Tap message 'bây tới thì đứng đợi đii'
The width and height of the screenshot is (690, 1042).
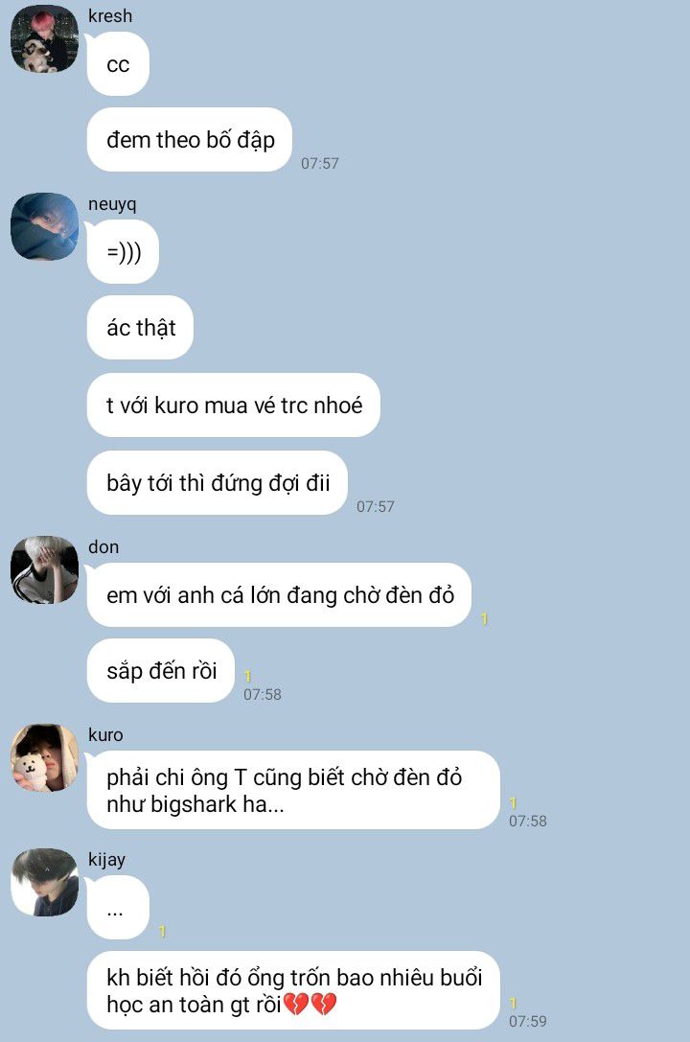tap(218, 482)
